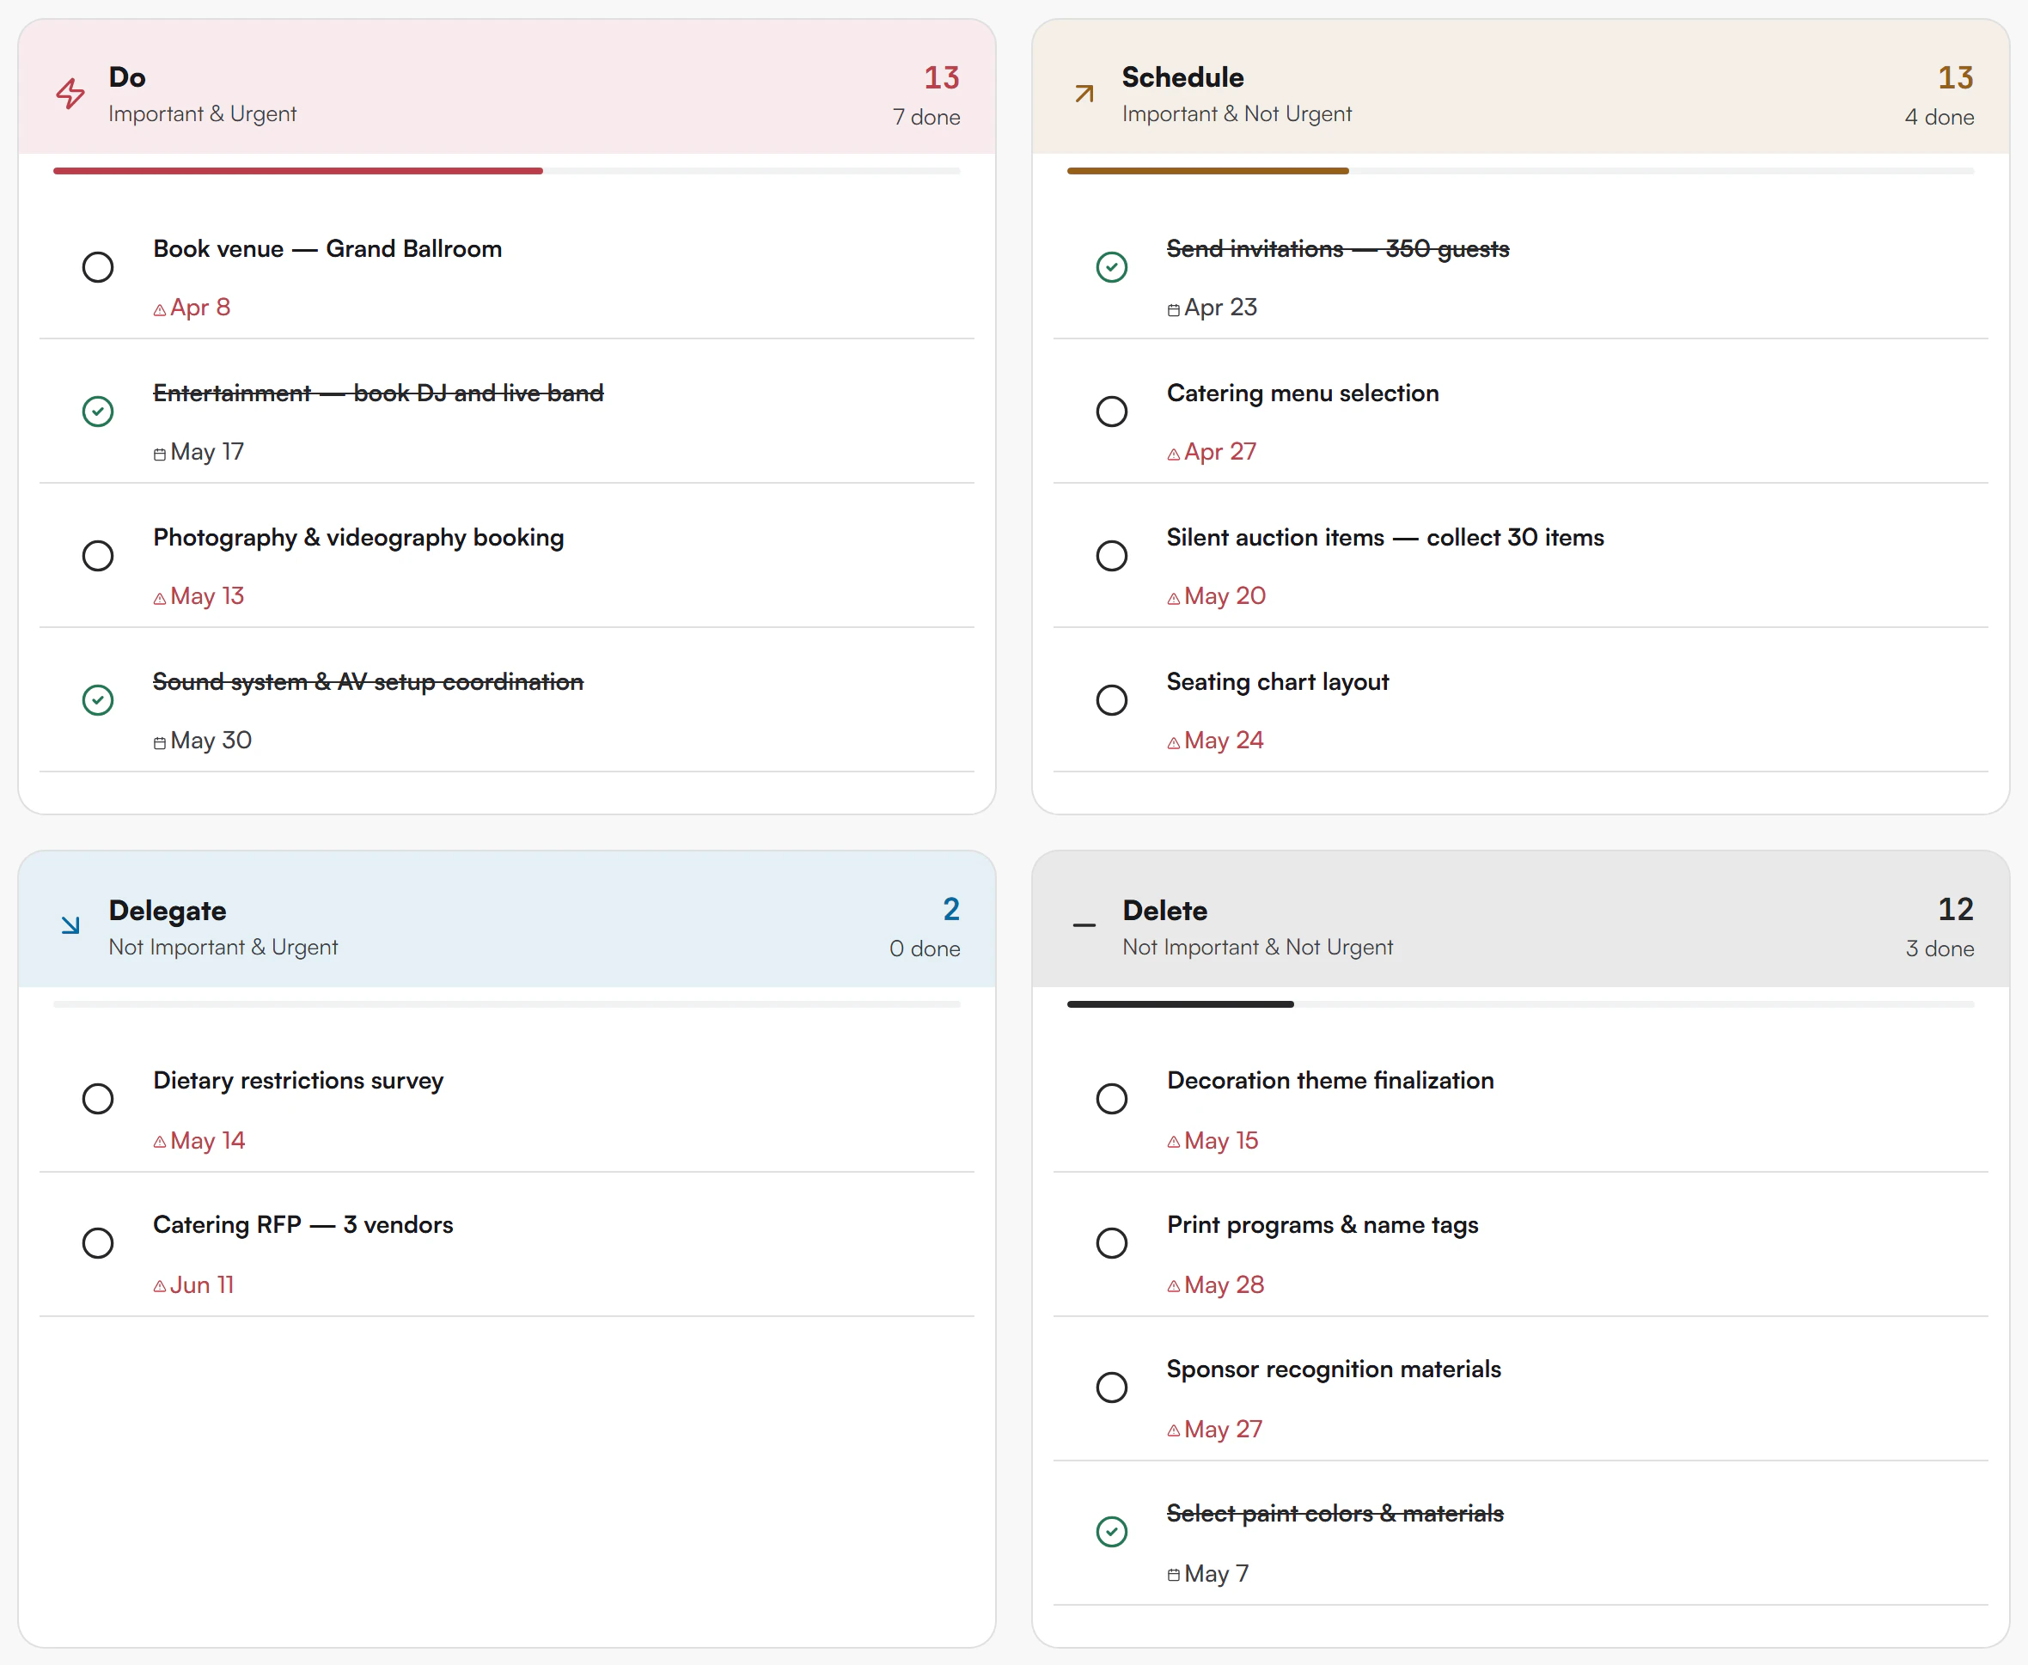
Task: Click calendar icon next to May 7
Action: pos(1173,1575)
